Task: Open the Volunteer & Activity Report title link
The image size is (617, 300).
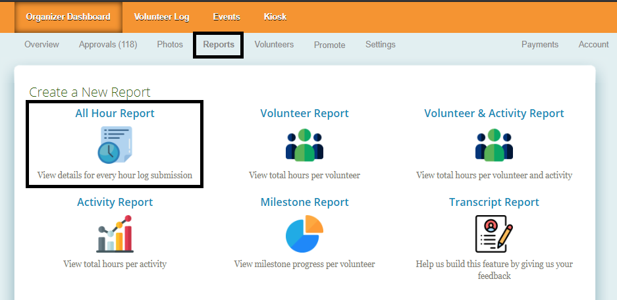Action: [x=494, y=113]
